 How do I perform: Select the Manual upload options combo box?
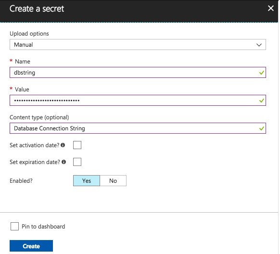pos(138,45)
